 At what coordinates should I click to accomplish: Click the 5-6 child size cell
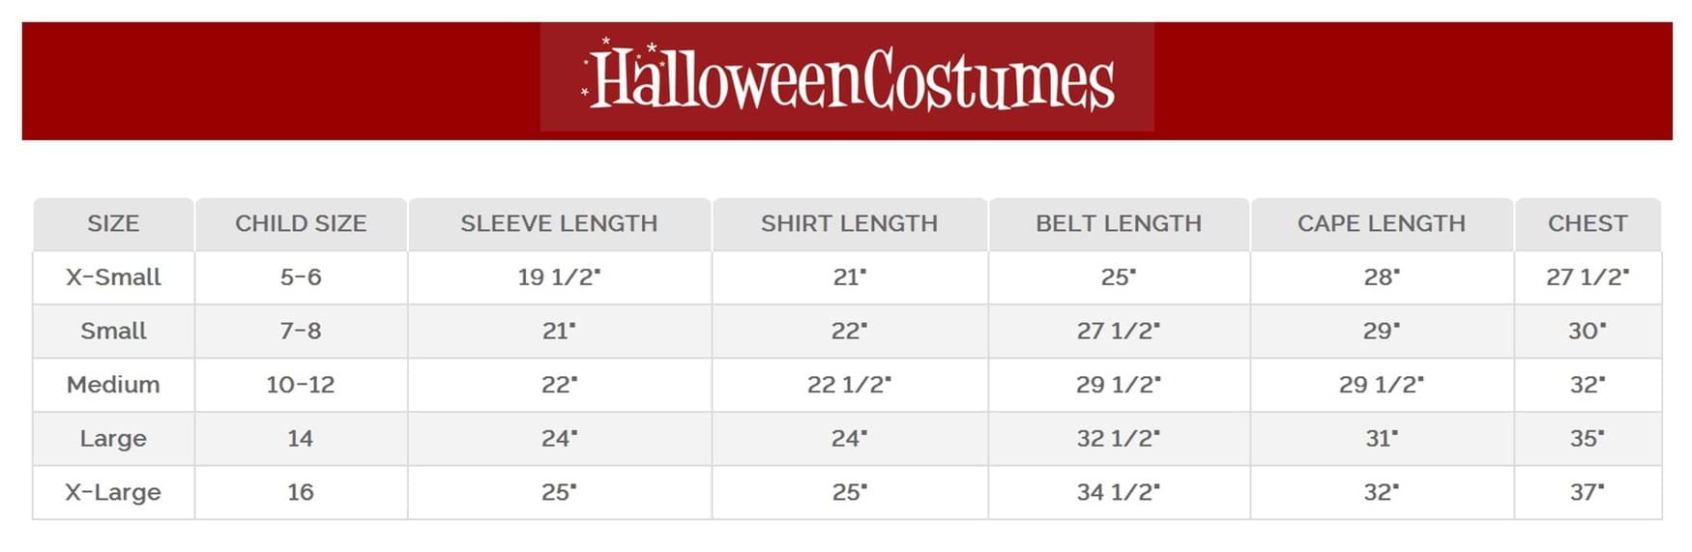301,277
